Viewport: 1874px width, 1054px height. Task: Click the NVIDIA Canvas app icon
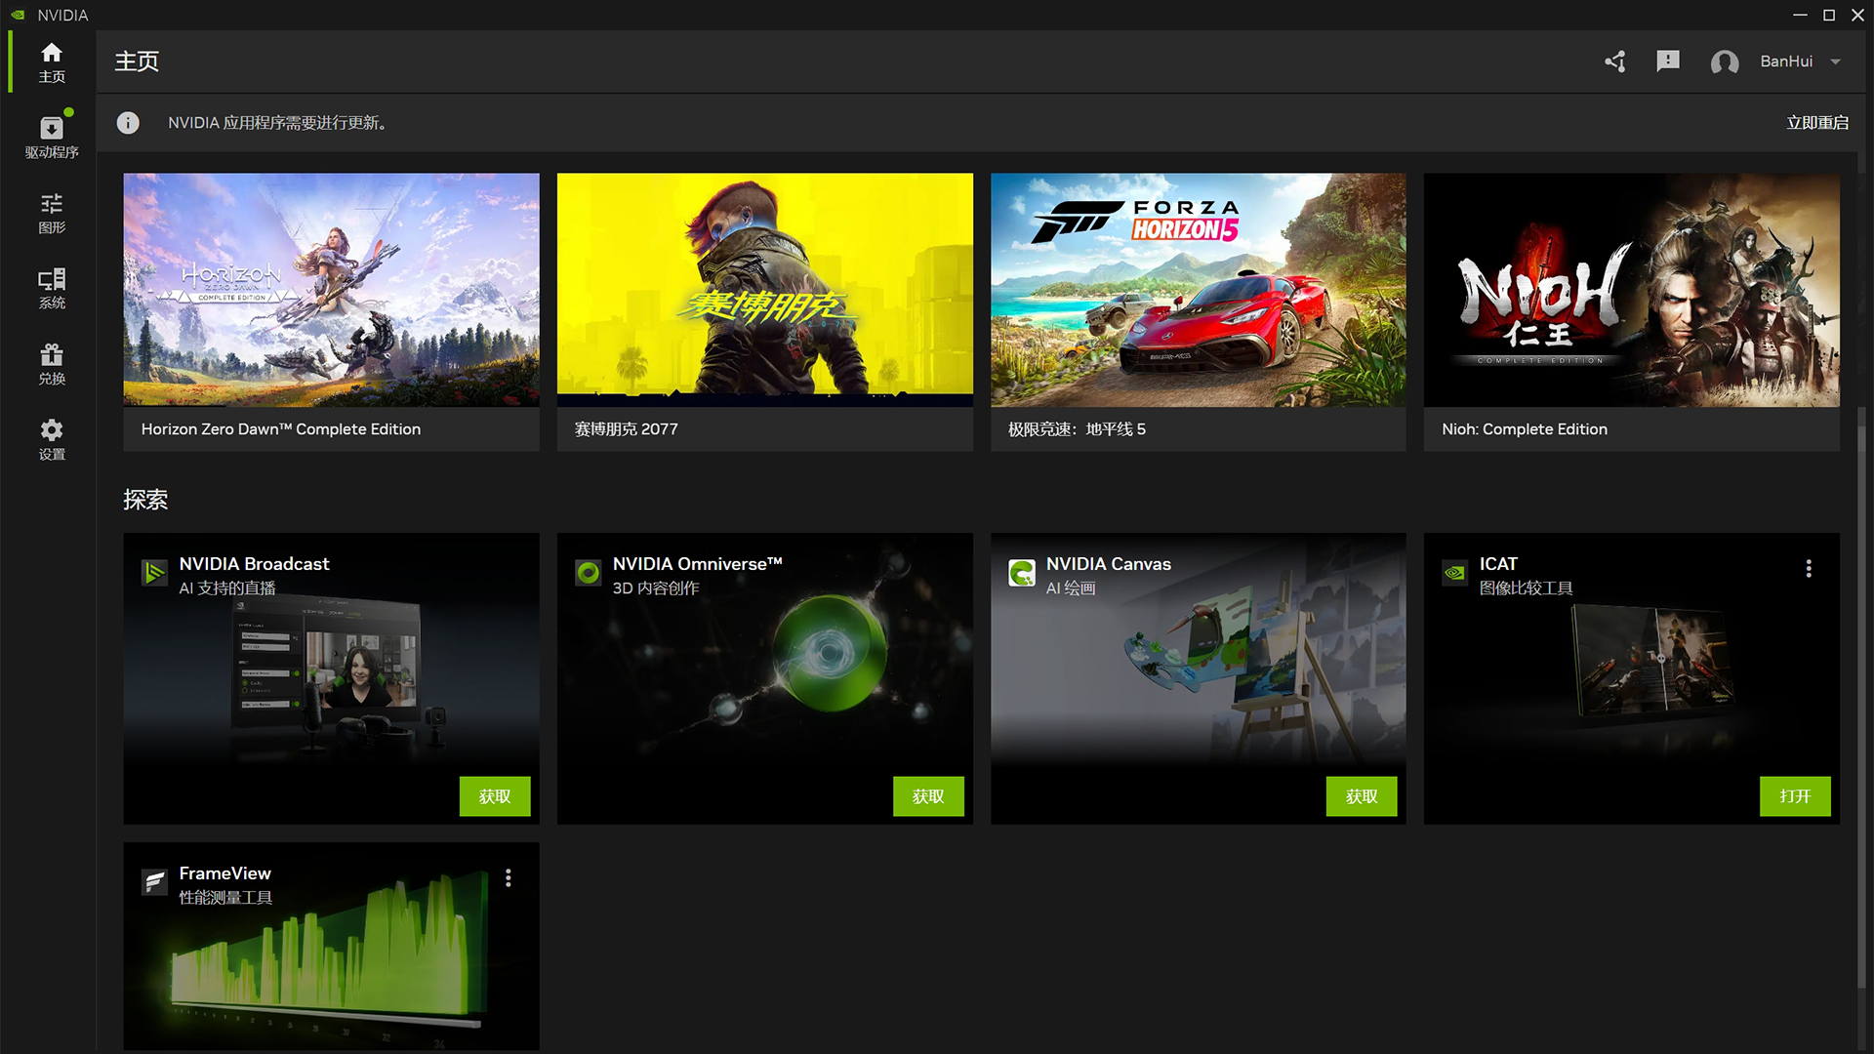1022,573
